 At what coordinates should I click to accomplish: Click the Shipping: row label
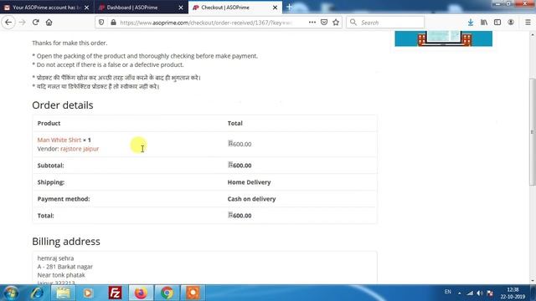point(51,182)
